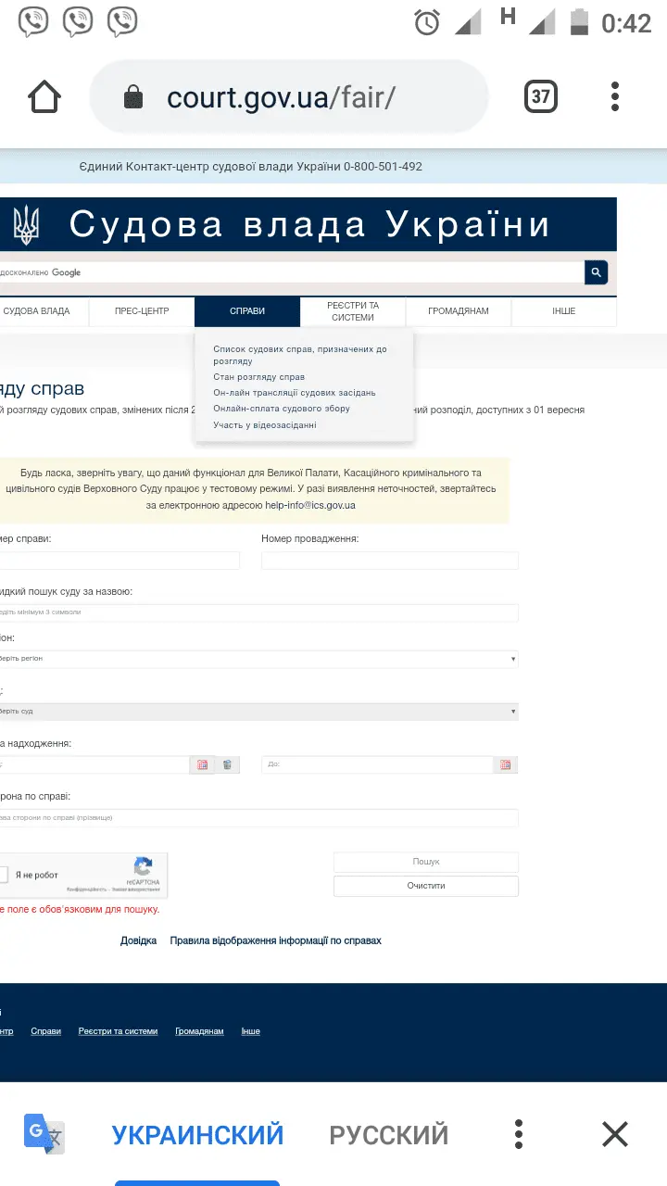Viewport: 667px width, 1186px height.
Task: Open the 'РЕЄСТРИ ТА СИСТЕМИ' menu
Action: [x=353, y=311]
